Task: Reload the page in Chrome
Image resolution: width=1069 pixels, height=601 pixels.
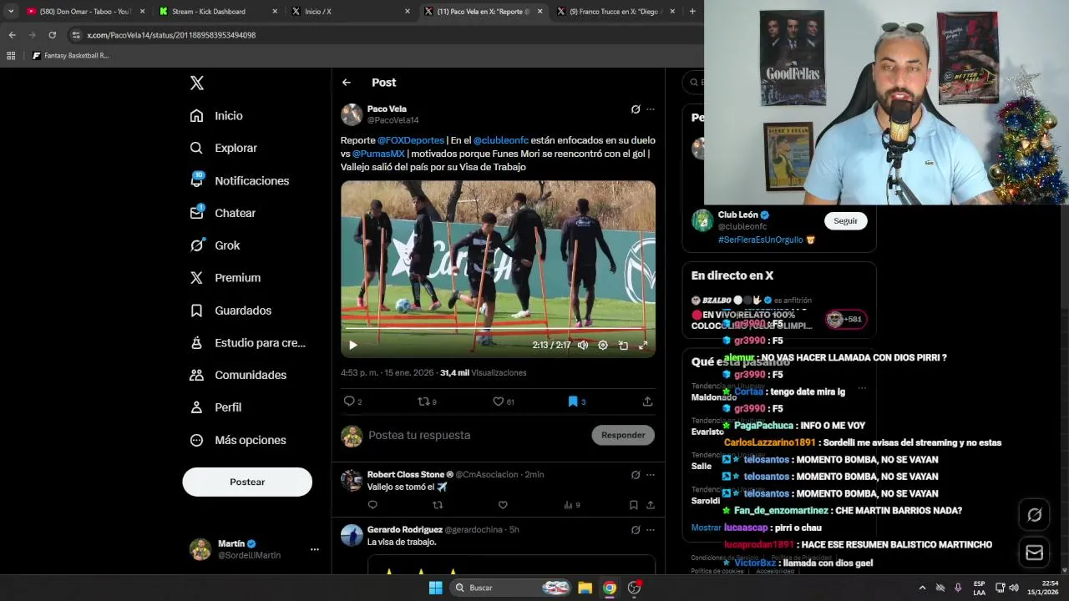Action: click(53, 35)
